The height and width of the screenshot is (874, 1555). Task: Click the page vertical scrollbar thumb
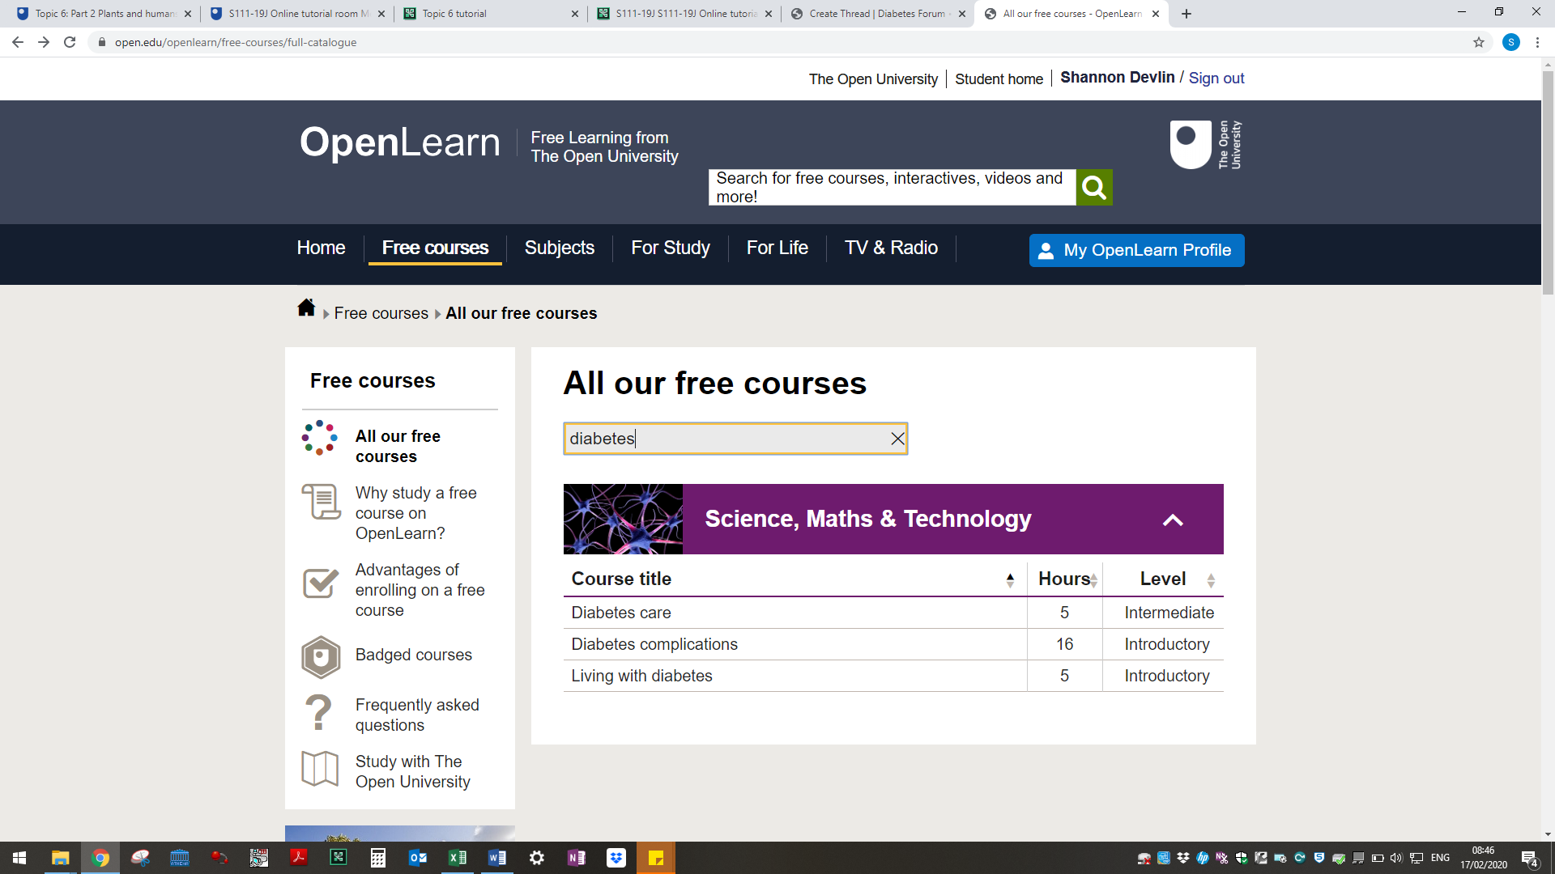click(x=1548, y=182)
